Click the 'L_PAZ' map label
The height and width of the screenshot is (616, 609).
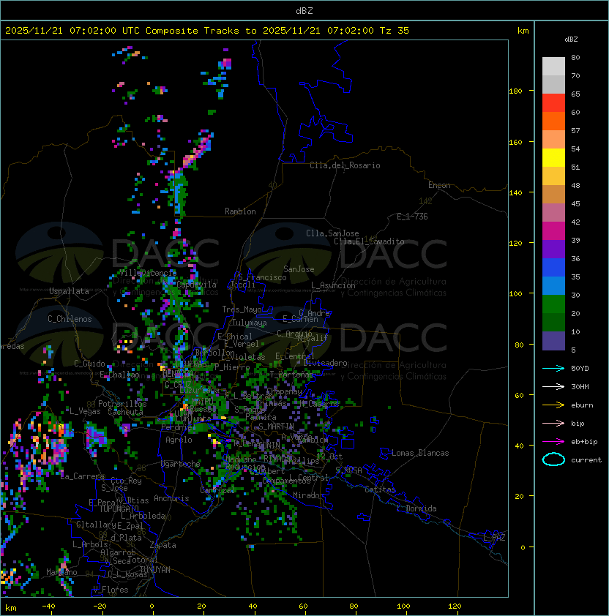[494, 538]
